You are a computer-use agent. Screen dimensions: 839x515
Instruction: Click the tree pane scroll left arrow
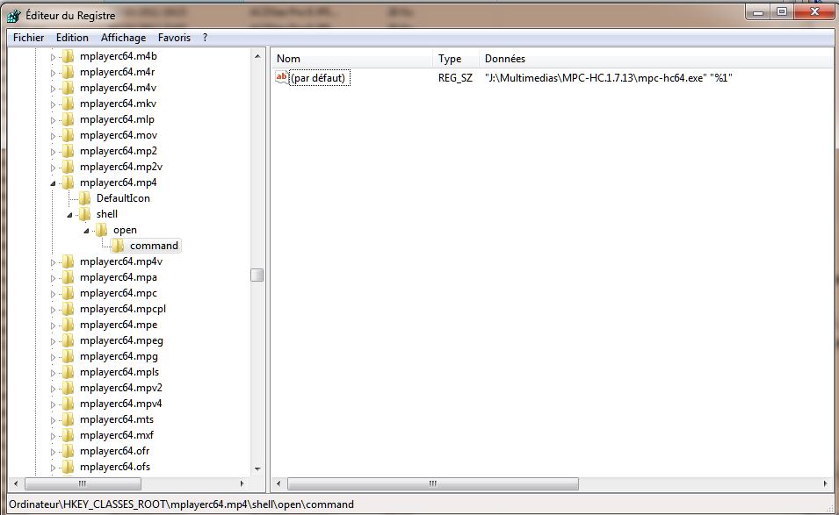tap(16, 483)
